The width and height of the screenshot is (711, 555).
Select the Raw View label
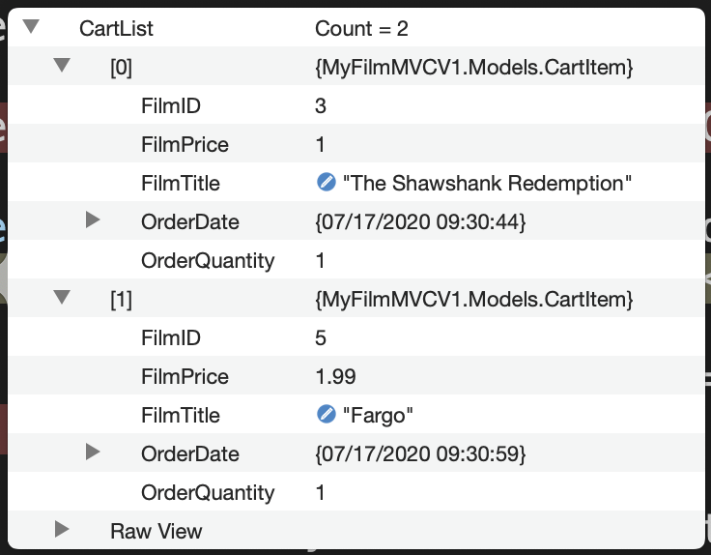tap(156, 532)
